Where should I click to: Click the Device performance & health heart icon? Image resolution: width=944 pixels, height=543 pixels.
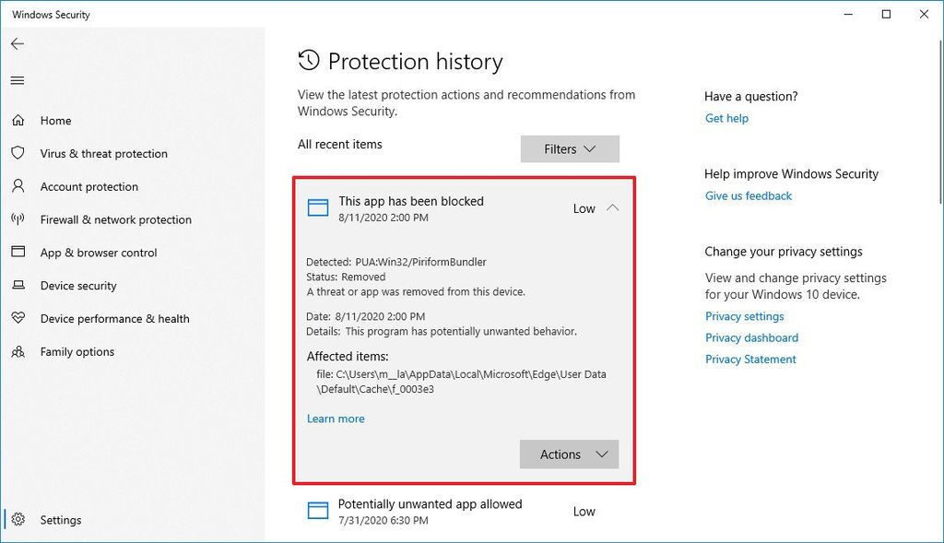[x=18, y=318]
